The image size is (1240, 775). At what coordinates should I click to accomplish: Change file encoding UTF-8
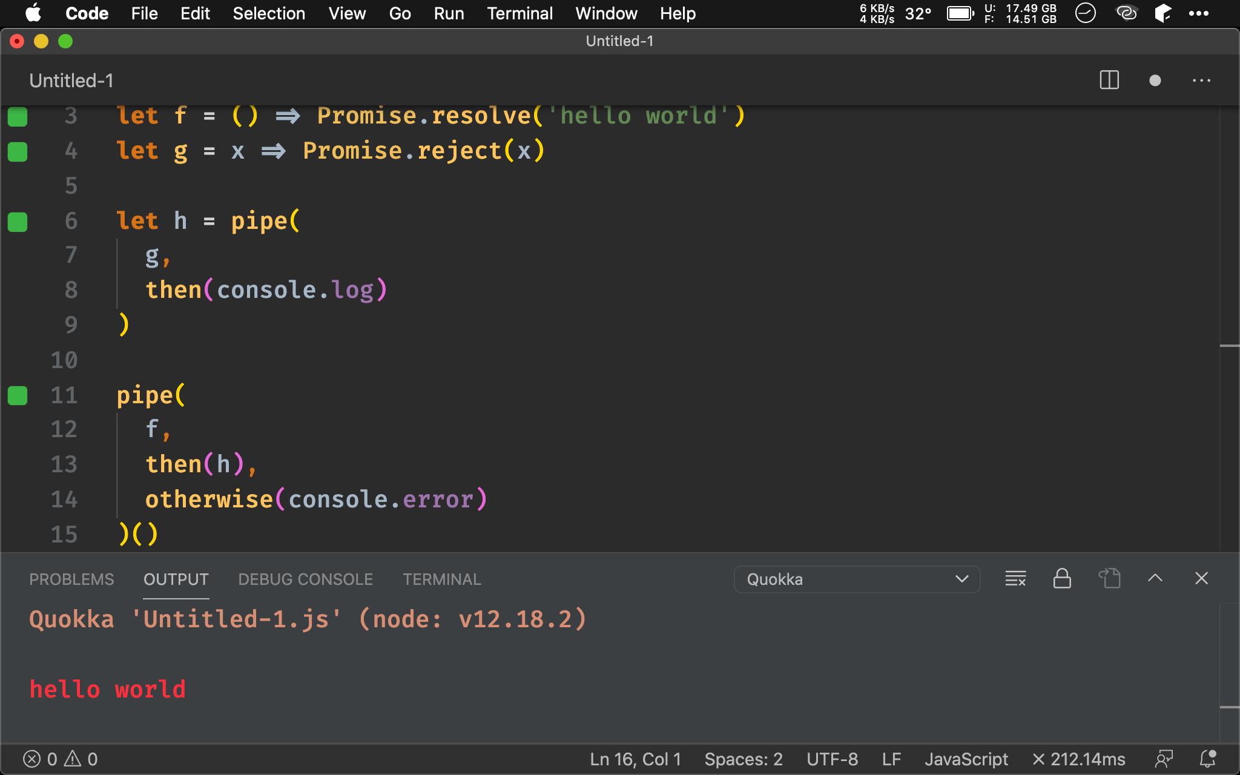832,759
